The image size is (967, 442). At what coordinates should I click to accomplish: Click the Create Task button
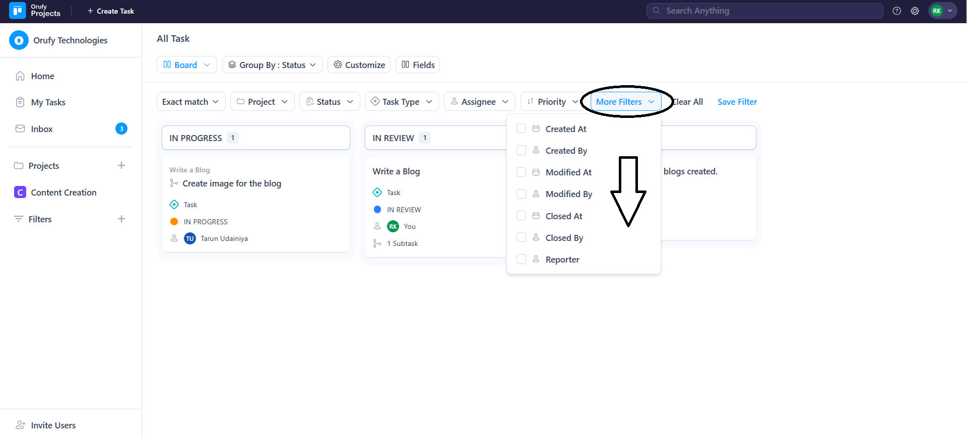coord(110,11)
